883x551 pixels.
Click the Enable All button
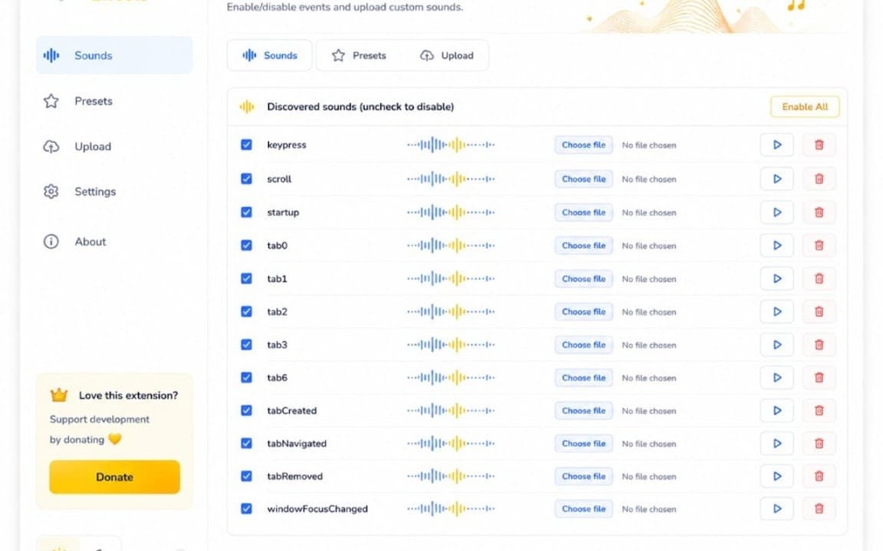805,107
